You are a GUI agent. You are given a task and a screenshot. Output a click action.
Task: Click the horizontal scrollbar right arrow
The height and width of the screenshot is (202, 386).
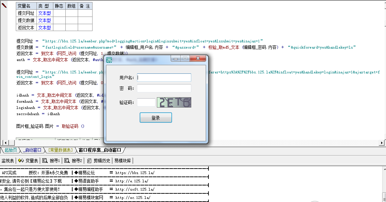click(382, 143)
